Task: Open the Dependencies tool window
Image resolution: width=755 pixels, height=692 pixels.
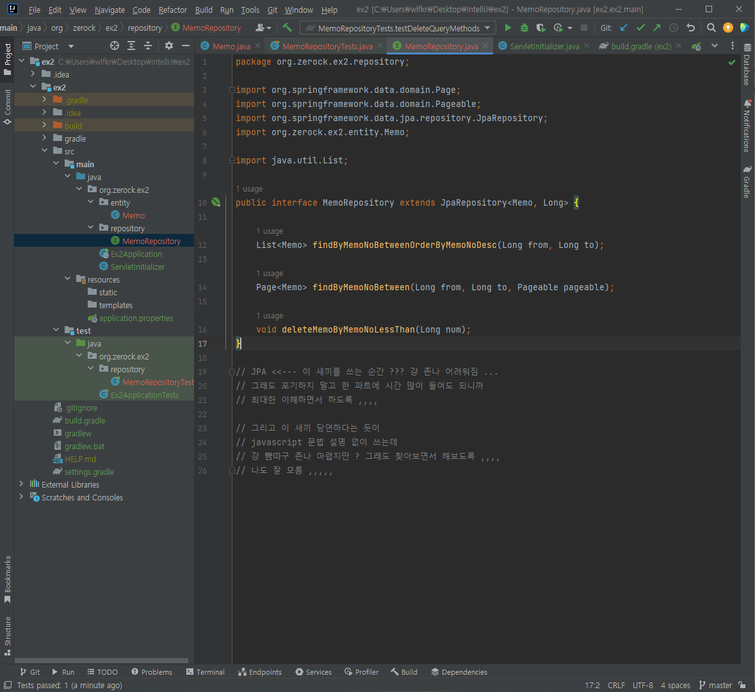Action: tap(459, 671)
